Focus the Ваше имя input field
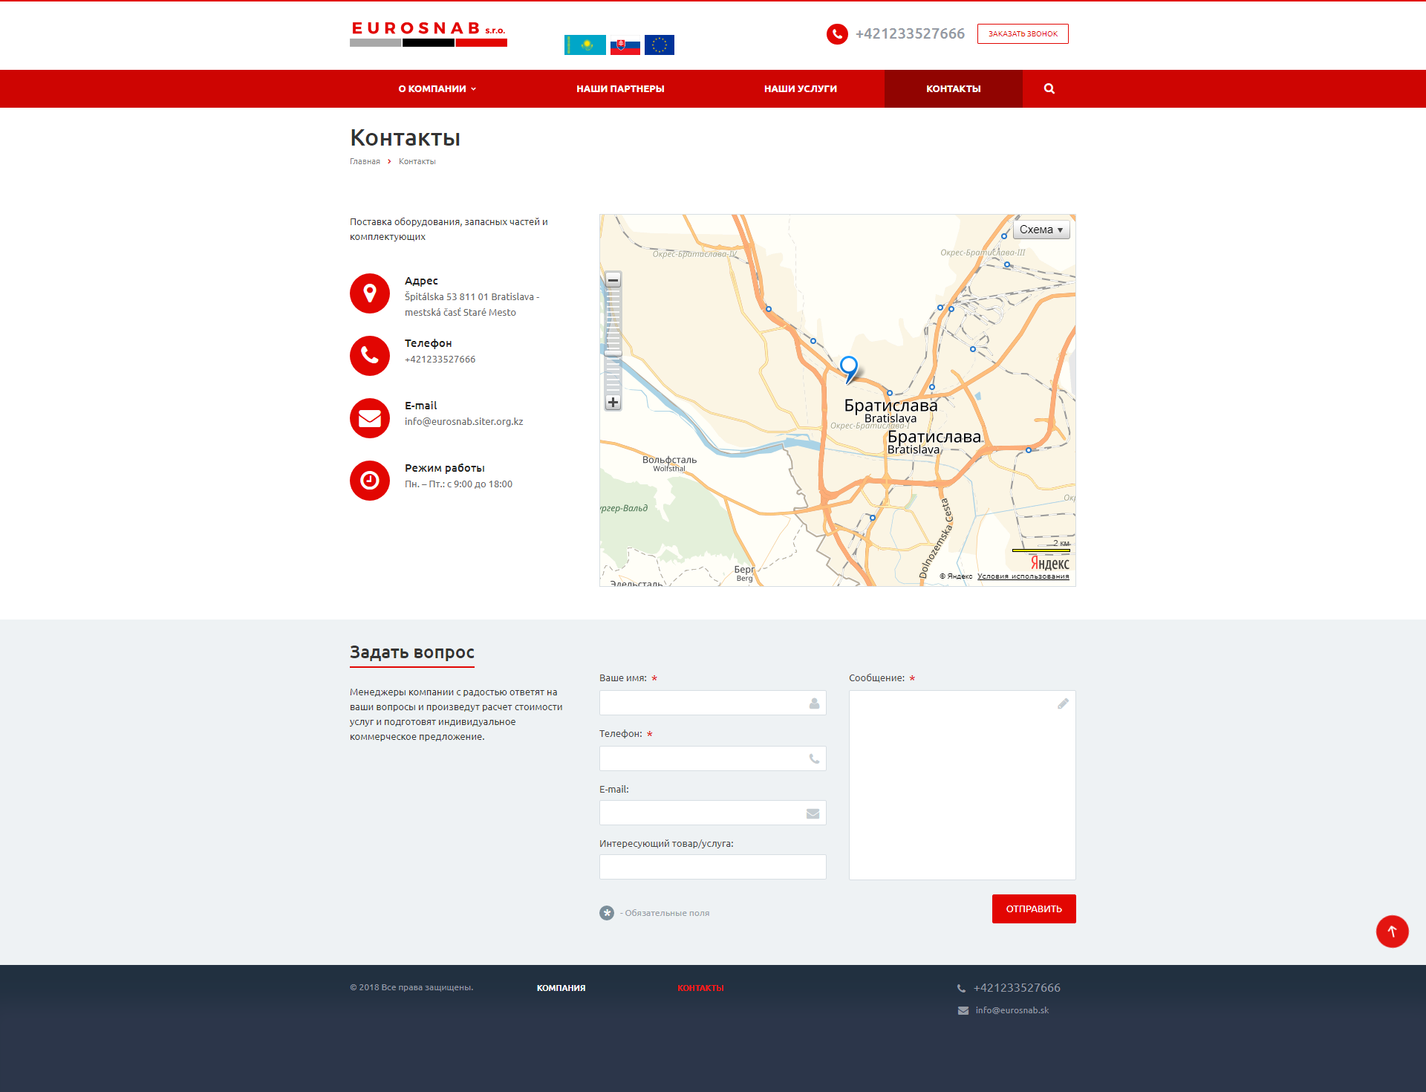Image resolution: width=1426 pixels, height=1092 pixels. [712, 703]
